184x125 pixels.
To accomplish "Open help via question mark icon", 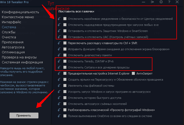I will click(169, 2).
